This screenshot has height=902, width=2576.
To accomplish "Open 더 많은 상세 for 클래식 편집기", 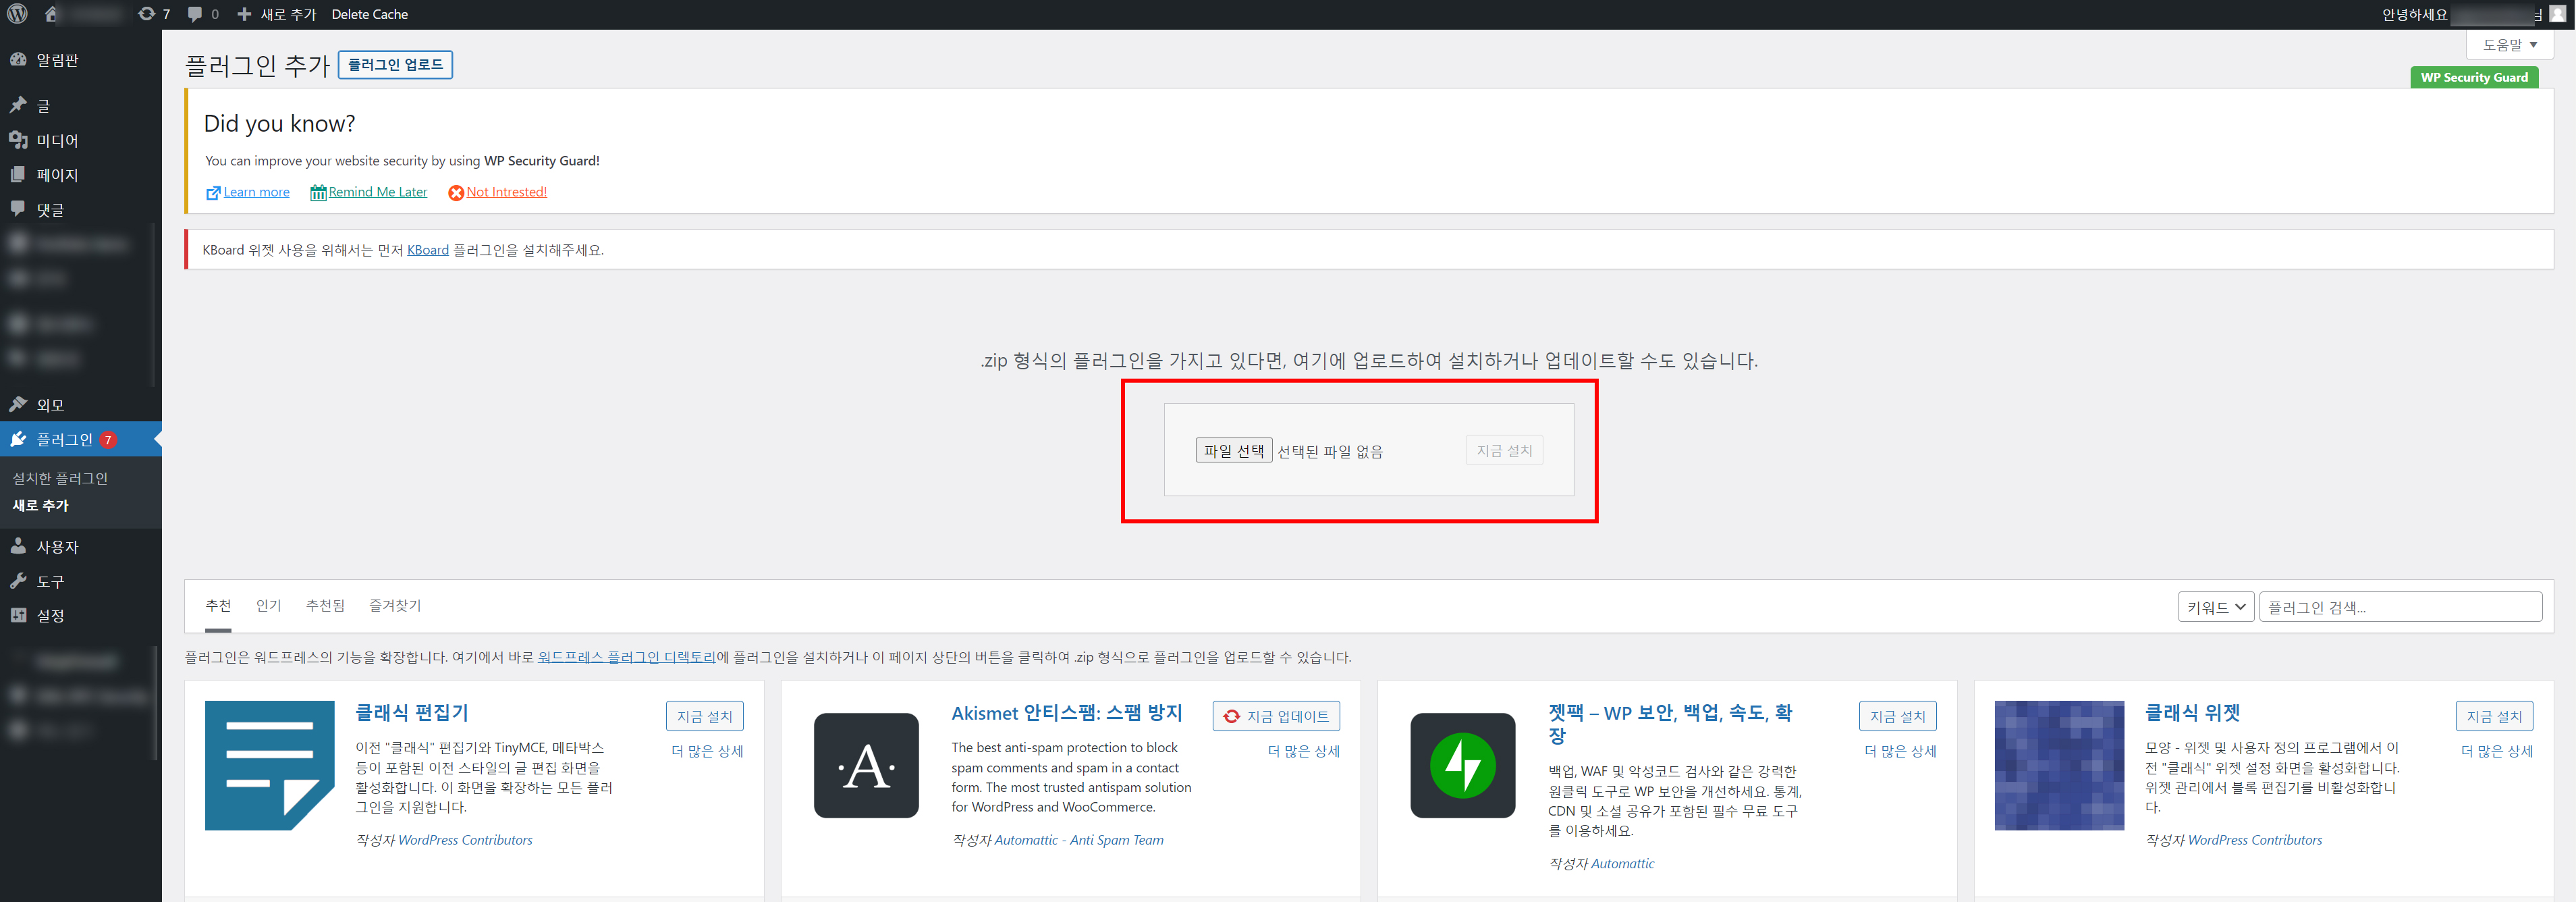I will tap(708, 751).
